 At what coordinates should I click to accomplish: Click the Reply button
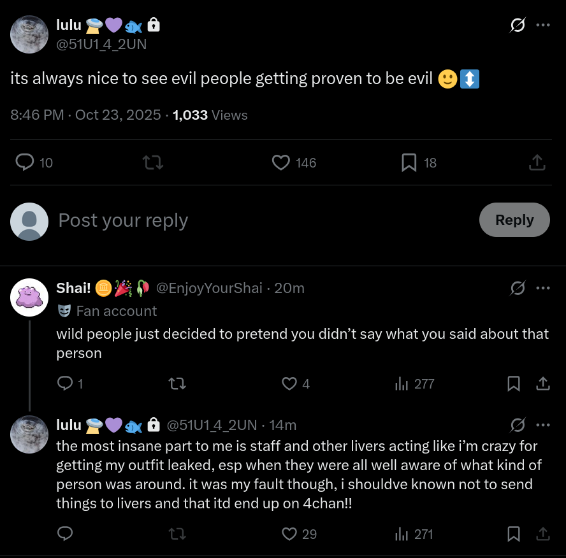[x=514, y=220]
